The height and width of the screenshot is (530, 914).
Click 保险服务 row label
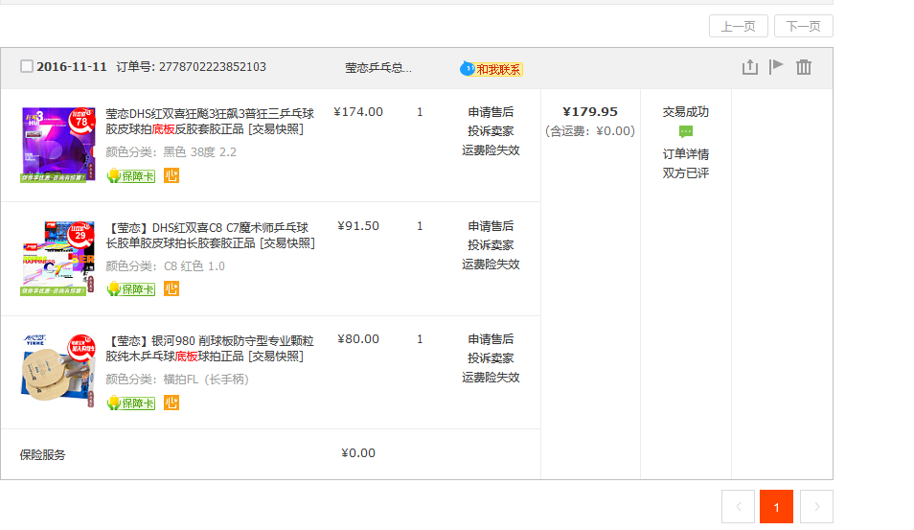pyautogui.click(x=42, y=455)
